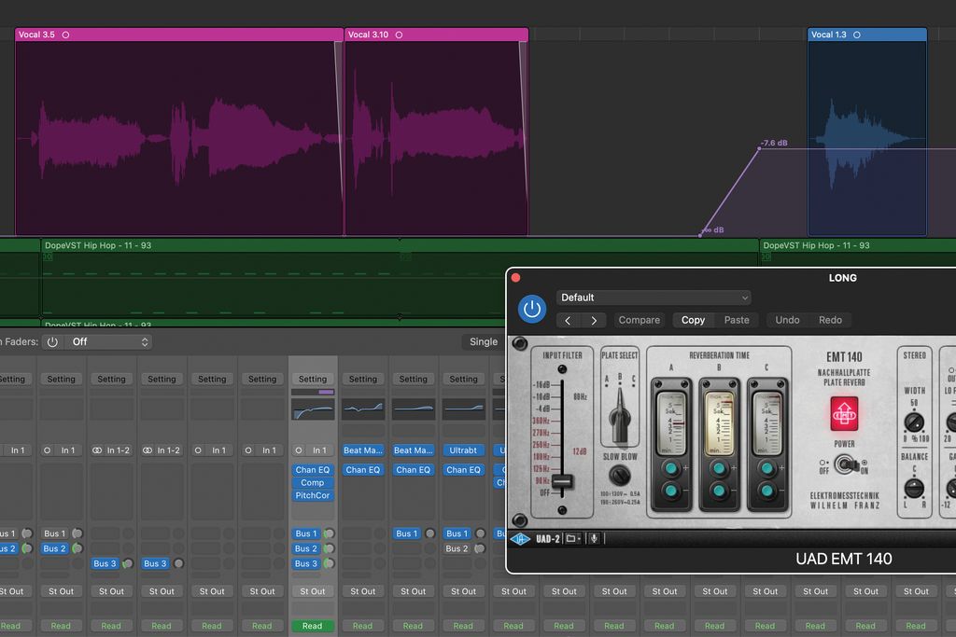The image size is (956, 637).
Task: Click the Paste button in the plugin header
Action: tap(737, 320)
